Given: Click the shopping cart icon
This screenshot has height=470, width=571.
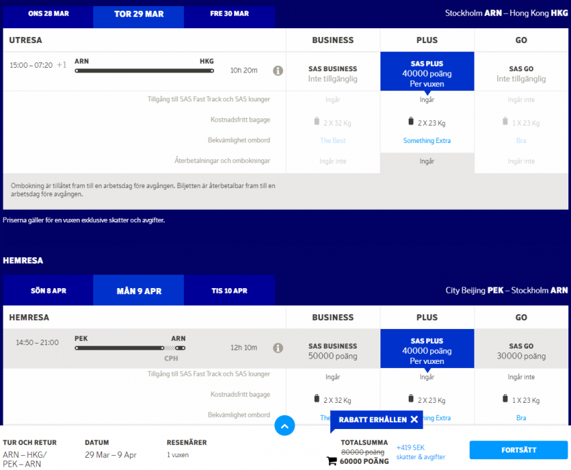Looking at the screenshot, I should pyautogui.click(x=331, y=461).
